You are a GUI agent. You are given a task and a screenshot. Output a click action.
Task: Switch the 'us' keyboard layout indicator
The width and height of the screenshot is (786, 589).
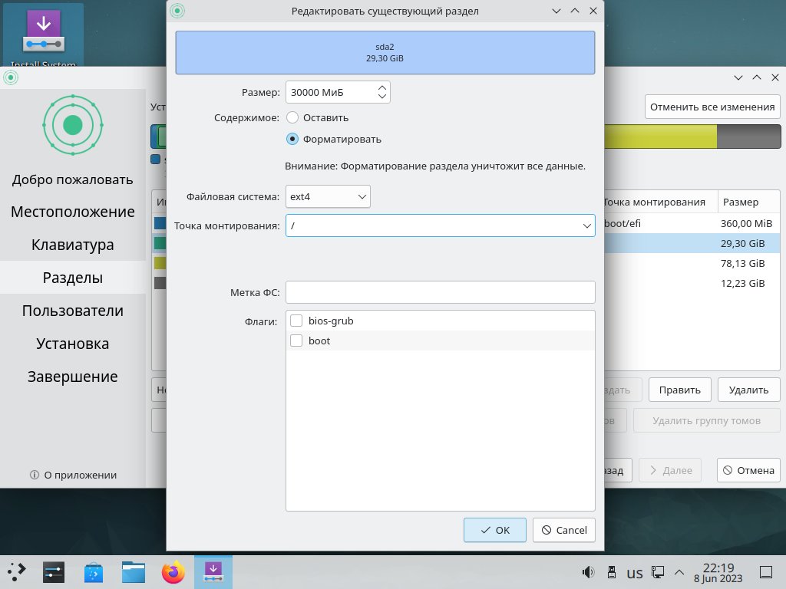[x=635, y=572]
